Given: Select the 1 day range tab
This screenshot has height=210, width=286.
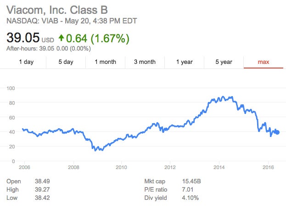Looking at the screenshot, I should click(26, 62).
